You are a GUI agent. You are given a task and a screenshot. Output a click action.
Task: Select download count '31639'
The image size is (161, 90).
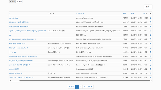click(146, 18)
